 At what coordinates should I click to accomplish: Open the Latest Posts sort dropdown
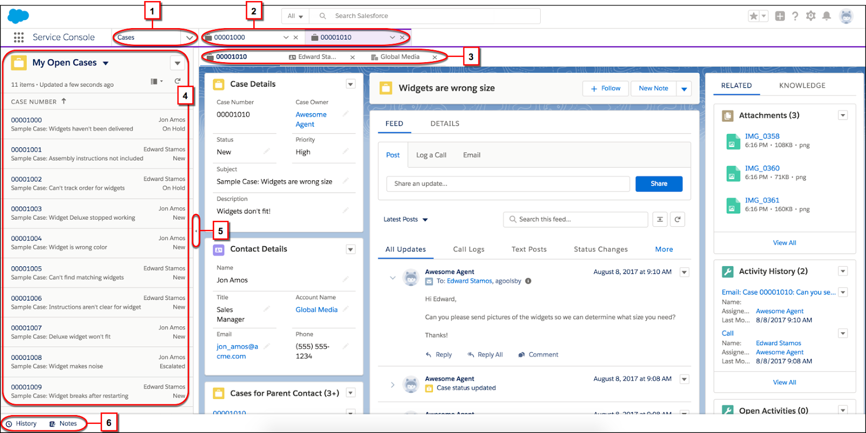[405, 219]
